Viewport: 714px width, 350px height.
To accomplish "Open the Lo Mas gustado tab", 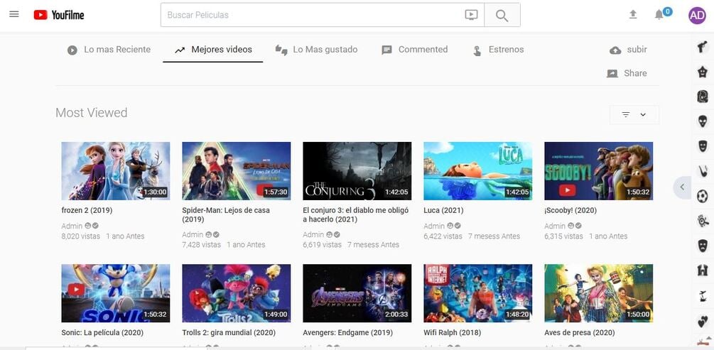I will [x=317, y=50].
